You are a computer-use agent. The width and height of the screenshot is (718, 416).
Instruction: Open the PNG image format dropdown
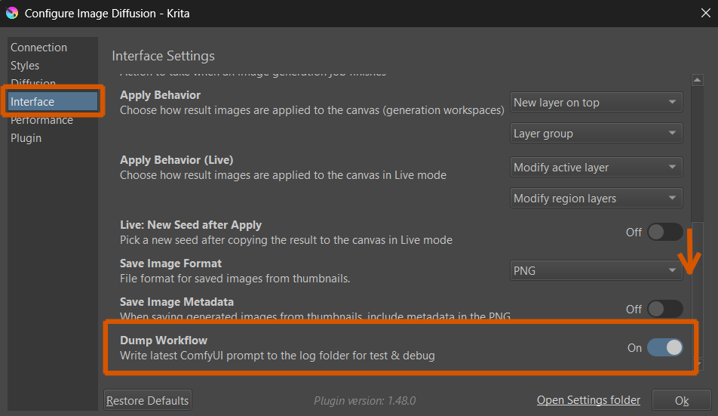[x=596, y=270]
